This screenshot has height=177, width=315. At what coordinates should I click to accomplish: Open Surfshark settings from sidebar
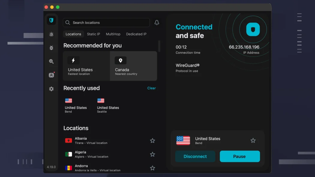(x=51, y=89)
